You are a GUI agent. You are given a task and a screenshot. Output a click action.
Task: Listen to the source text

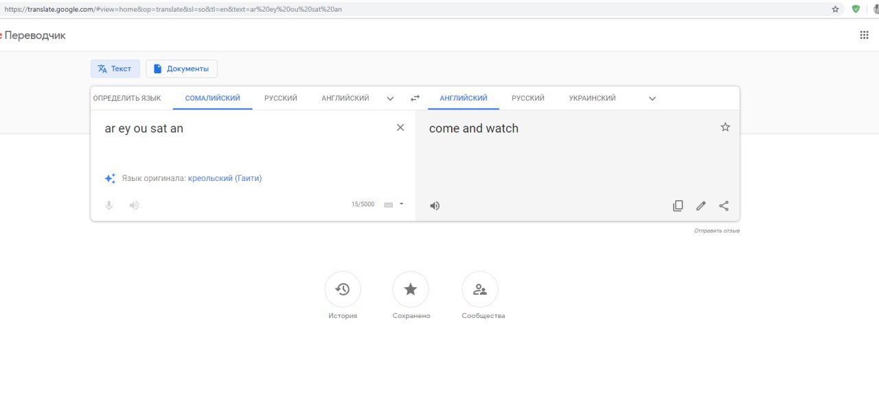pyautogui.click(x=135, y=205)
